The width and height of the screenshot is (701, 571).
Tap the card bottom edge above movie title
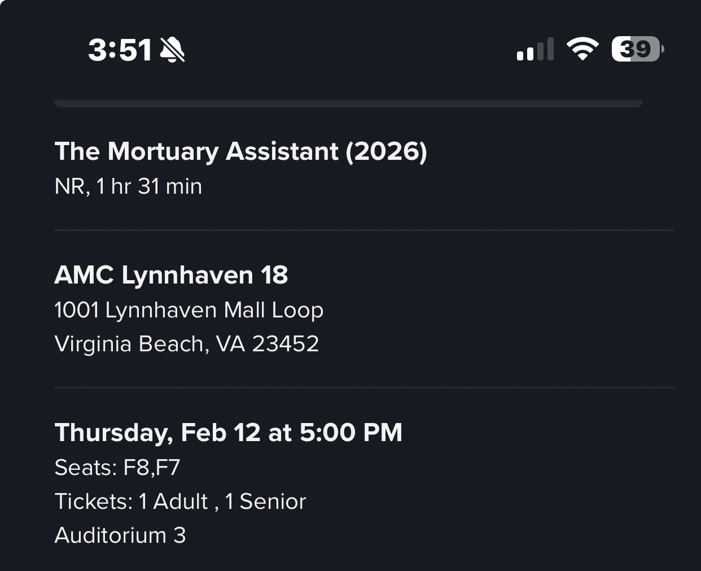point(348,103)
